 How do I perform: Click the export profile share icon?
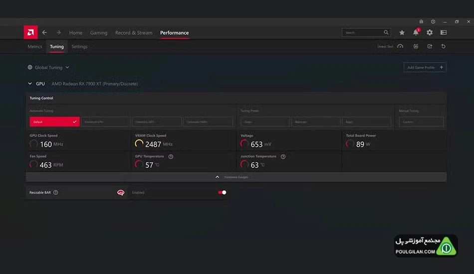[430, 46]
